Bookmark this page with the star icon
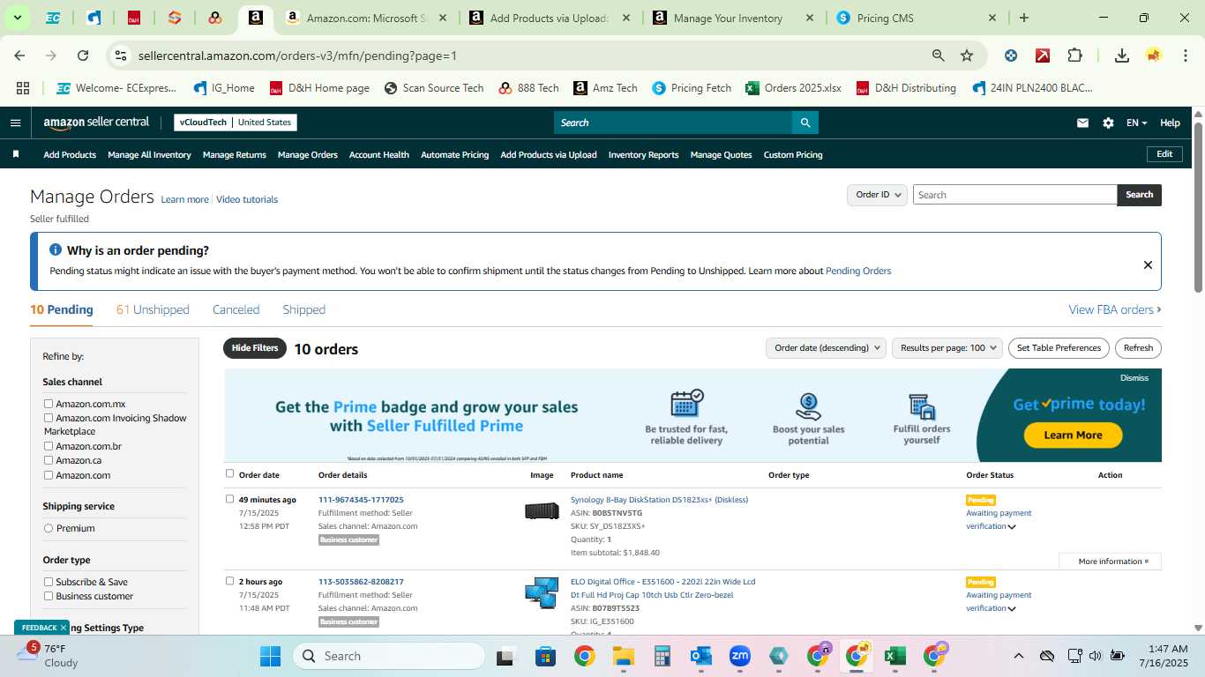1205x677 pixels. click(967, 56)
